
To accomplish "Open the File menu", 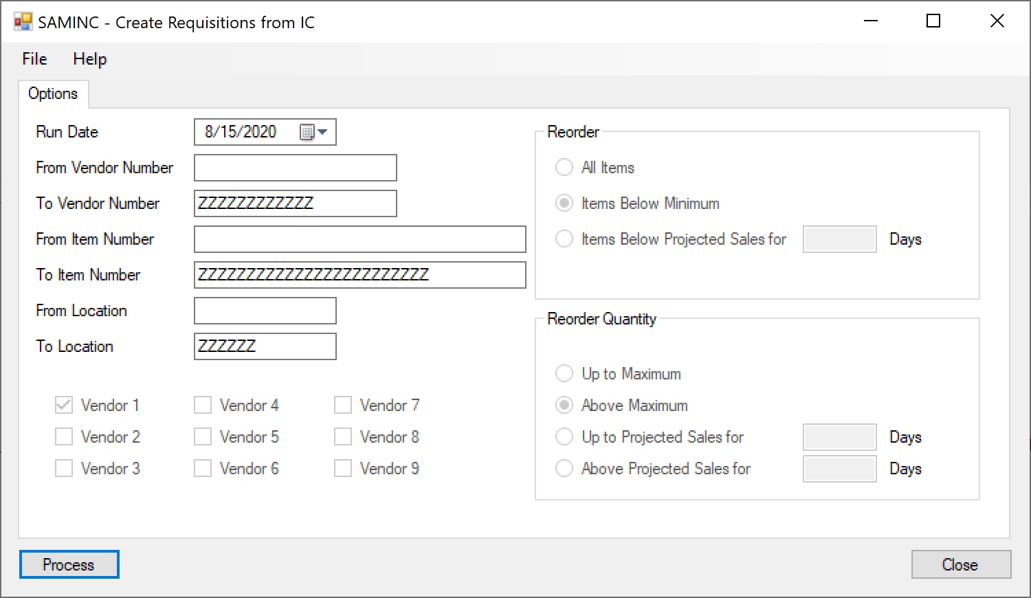I will [x=34, y=59].
